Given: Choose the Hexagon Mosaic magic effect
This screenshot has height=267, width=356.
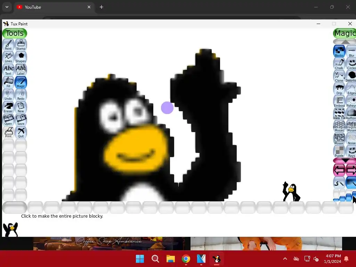Looking at the screenshot, I should click(339, 126).
